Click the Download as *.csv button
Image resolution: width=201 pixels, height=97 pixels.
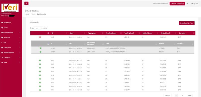(x=187, y=23)
